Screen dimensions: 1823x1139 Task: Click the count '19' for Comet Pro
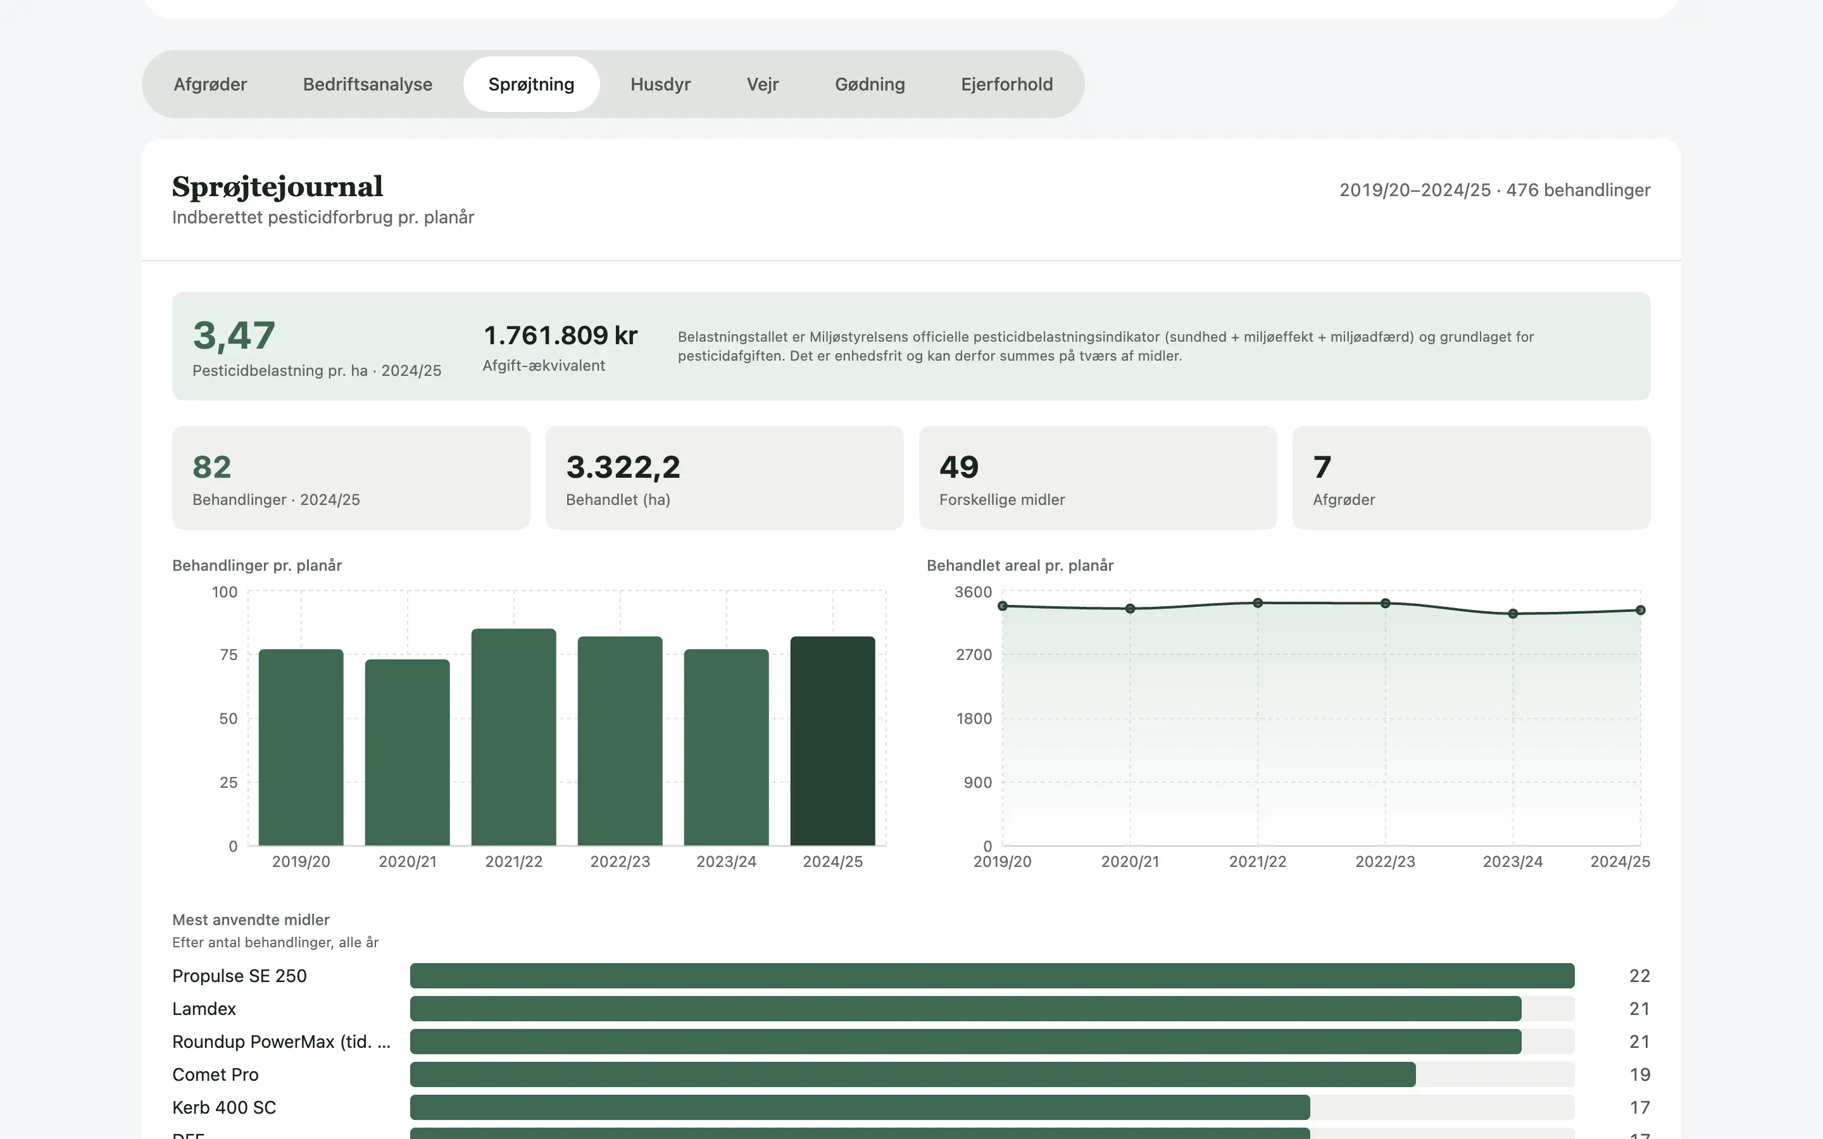[x=1640, y=1074]
